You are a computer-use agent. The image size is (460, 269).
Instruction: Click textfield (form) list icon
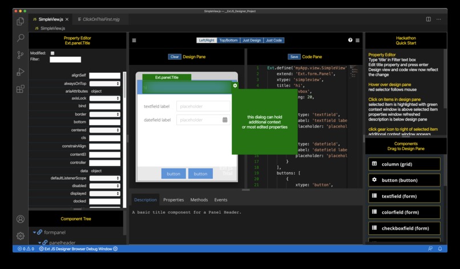tap(374, 196)
